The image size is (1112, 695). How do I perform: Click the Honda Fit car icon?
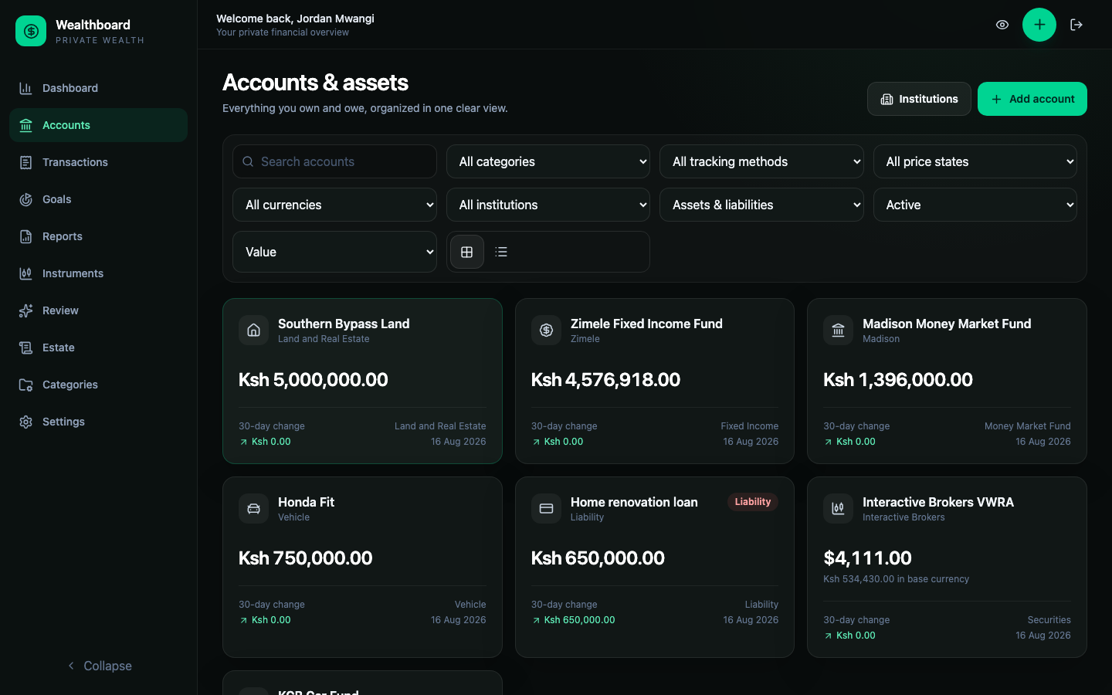[x=253, y=509]
